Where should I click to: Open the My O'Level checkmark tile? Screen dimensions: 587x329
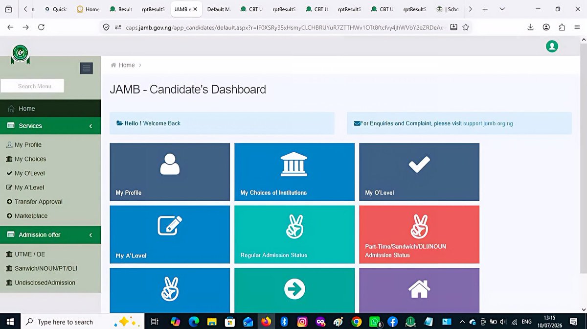click(x=419, y=172)
